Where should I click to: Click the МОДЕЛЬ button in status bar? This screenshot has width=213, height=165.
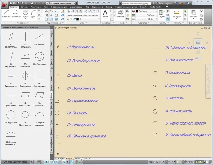[153, 162]
